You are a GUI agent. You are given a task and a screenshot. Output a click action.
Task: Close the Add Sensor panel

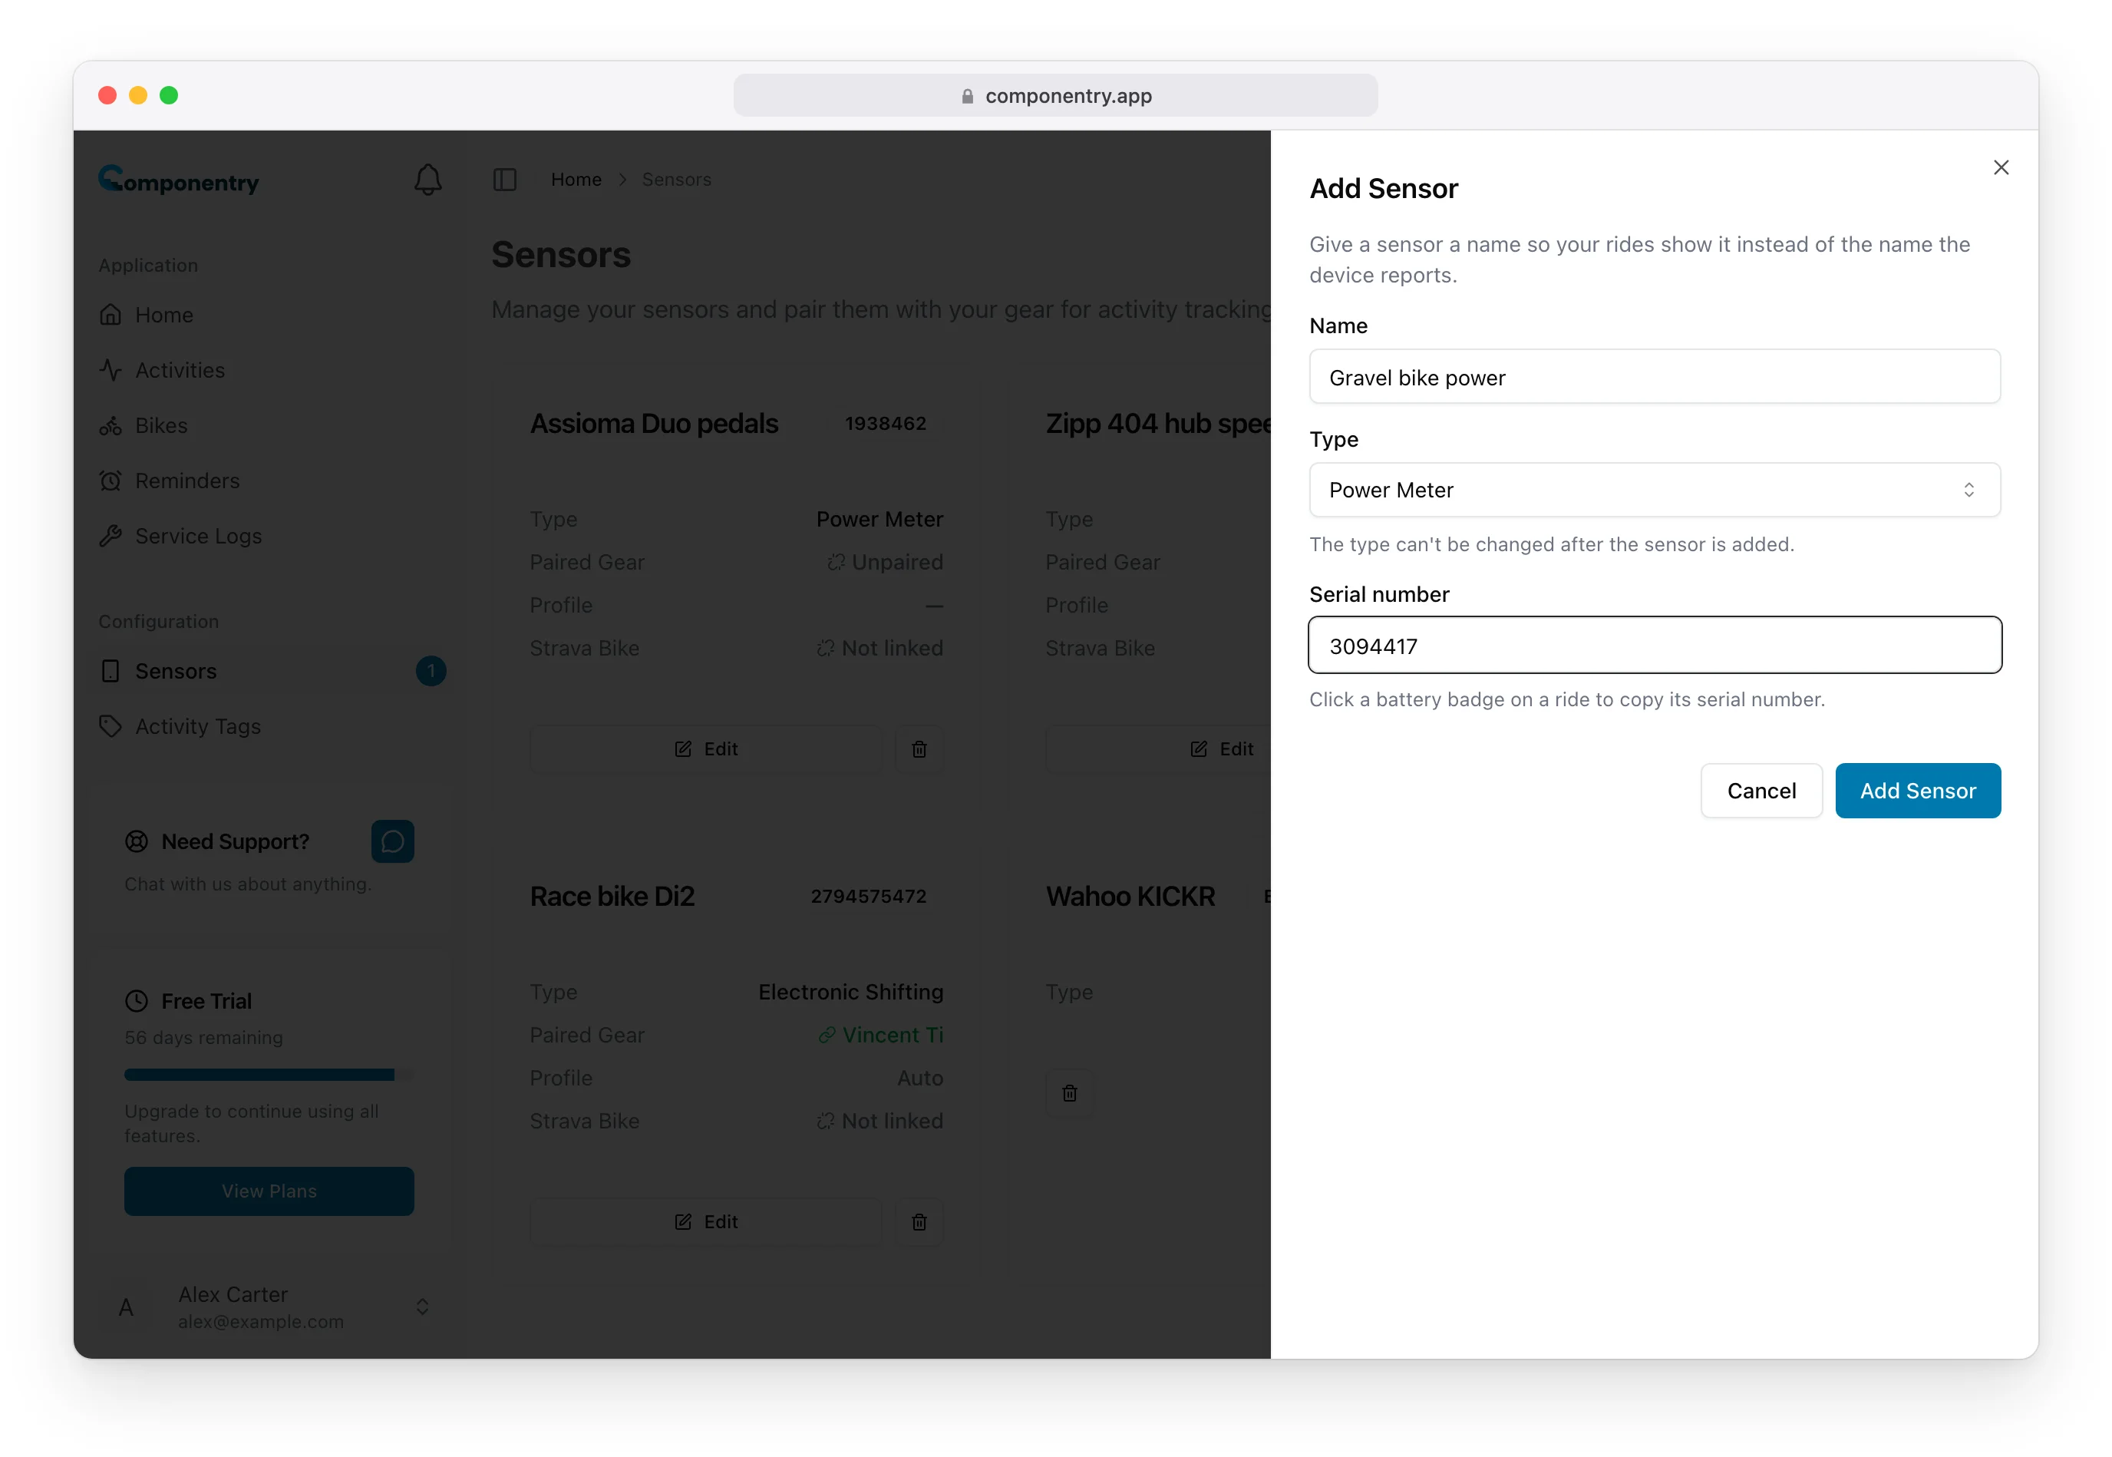(x=2001, y=167)
